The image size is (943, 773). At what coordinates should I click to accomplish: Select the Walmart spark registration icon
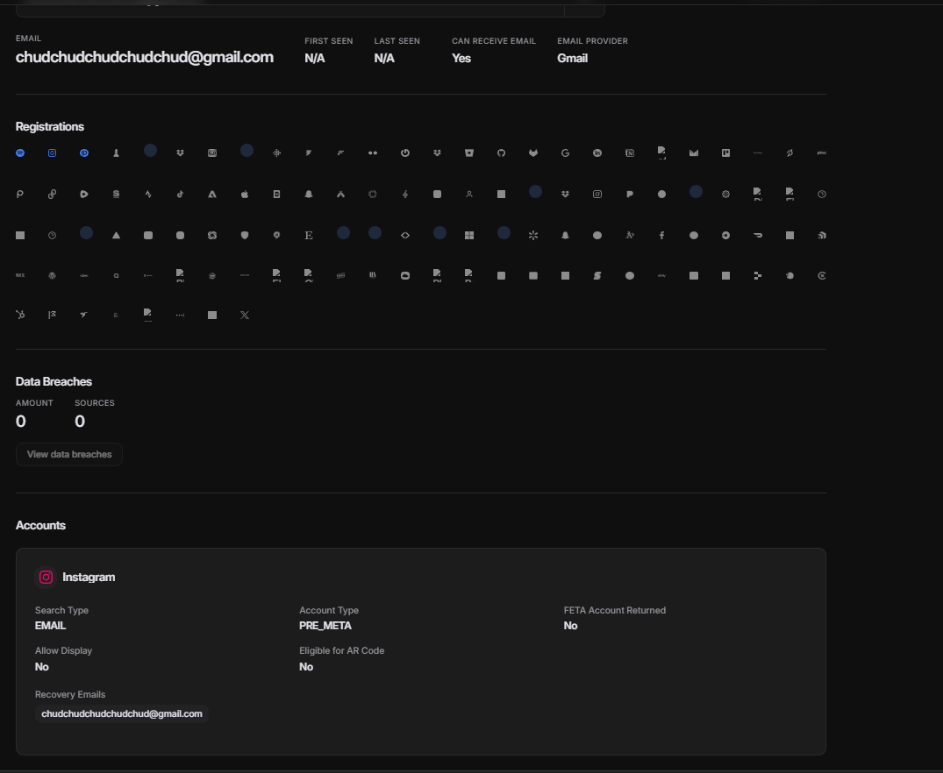tap(533, 236)
